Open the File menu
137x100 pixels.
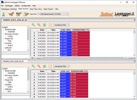pyautogui.click(x=2, y=6)
